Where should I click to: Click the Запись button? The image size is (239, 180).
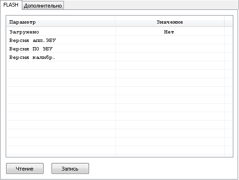pos(70,169)
